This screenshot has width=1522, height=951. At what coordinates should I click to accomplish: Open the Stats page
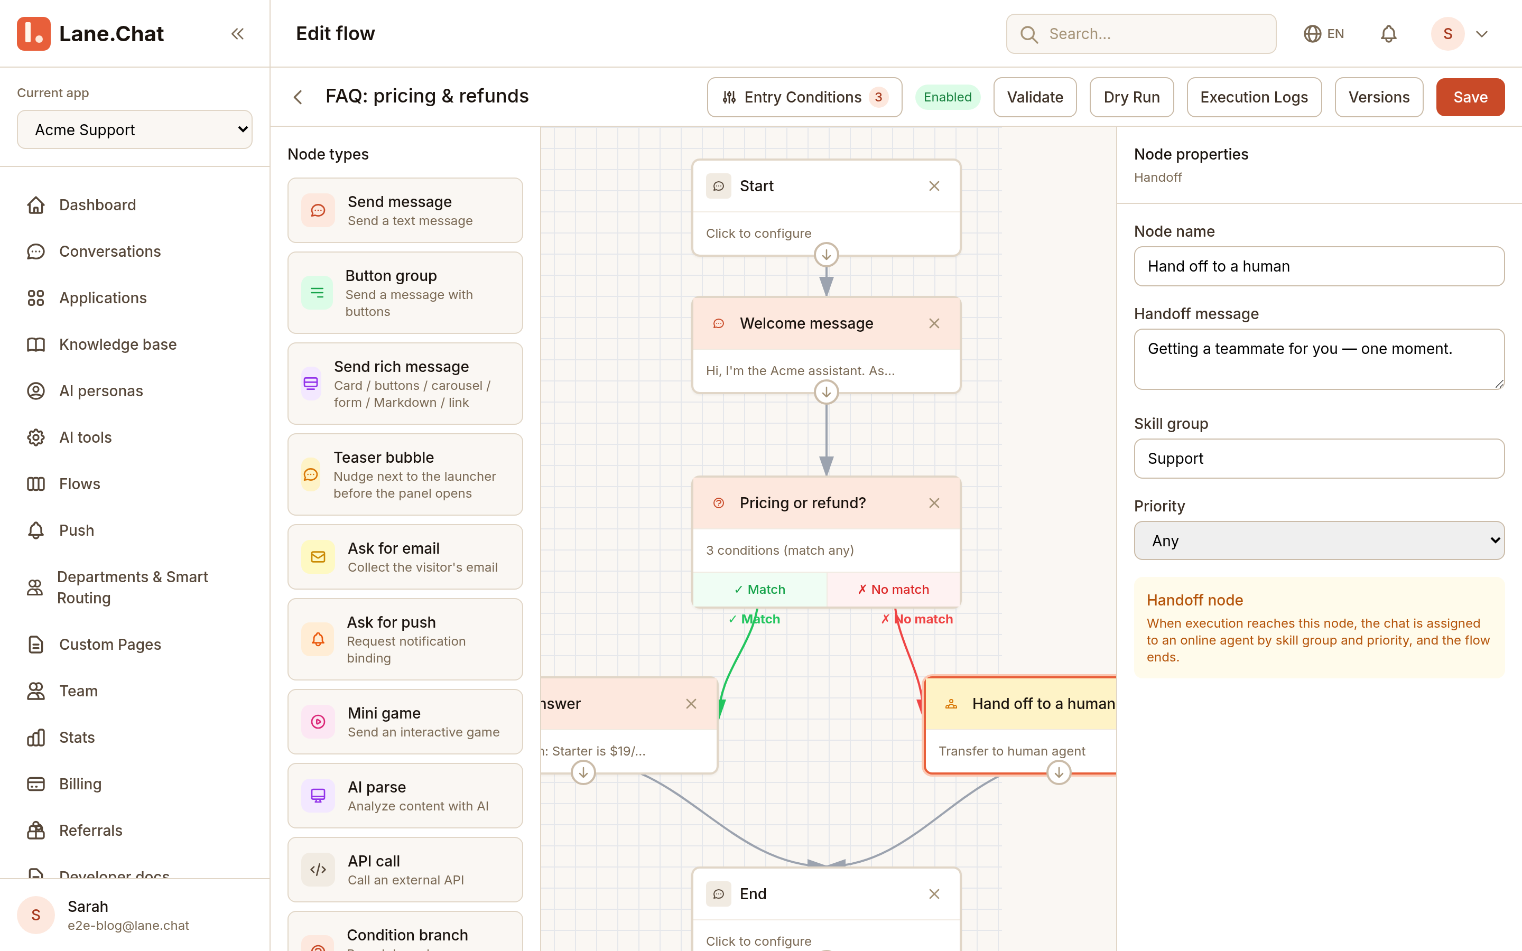(135, 737)
